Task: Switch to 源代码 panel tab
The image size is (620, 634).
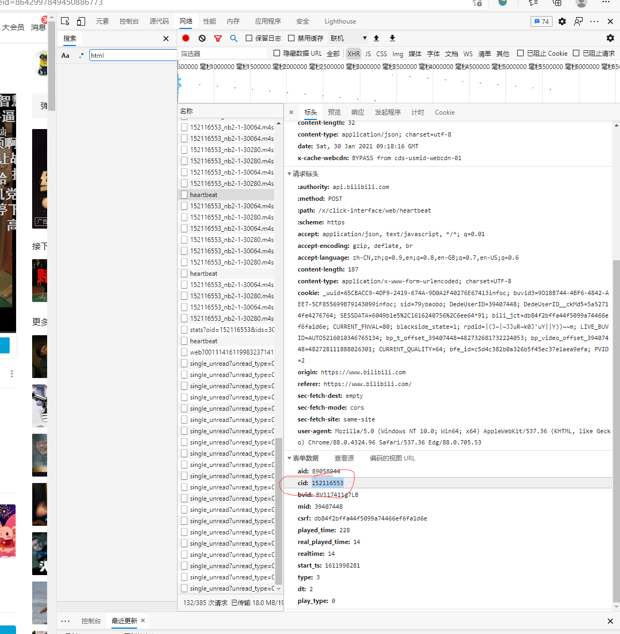Action: coord(159,21)
